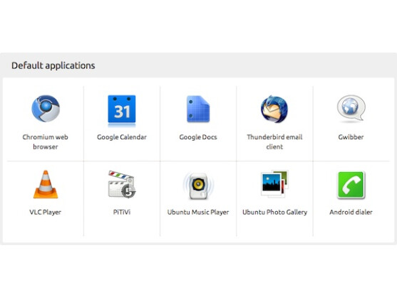The width and height of the screenshot is (397, 297).
Task: Click the "Ubuntu Music Player" label
Action: [198, 212]
